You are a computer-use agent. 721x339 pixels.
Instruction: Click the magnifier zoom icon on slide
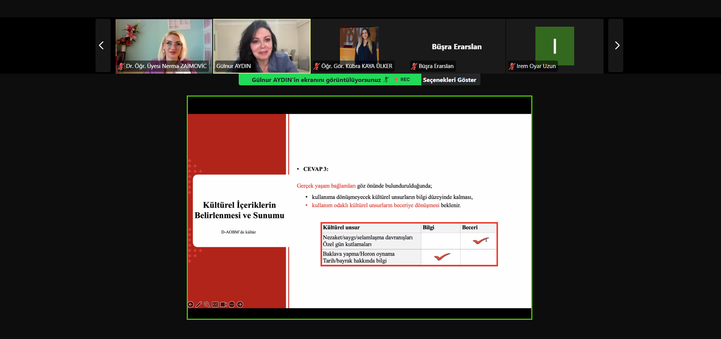click(x=207, y=304)
